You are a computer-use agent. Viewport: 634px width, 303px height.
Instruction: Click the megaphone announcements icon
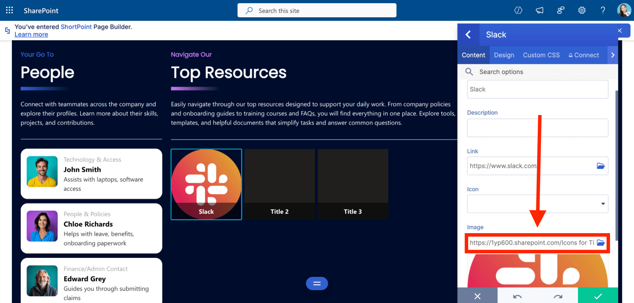[x=539, y=10]
